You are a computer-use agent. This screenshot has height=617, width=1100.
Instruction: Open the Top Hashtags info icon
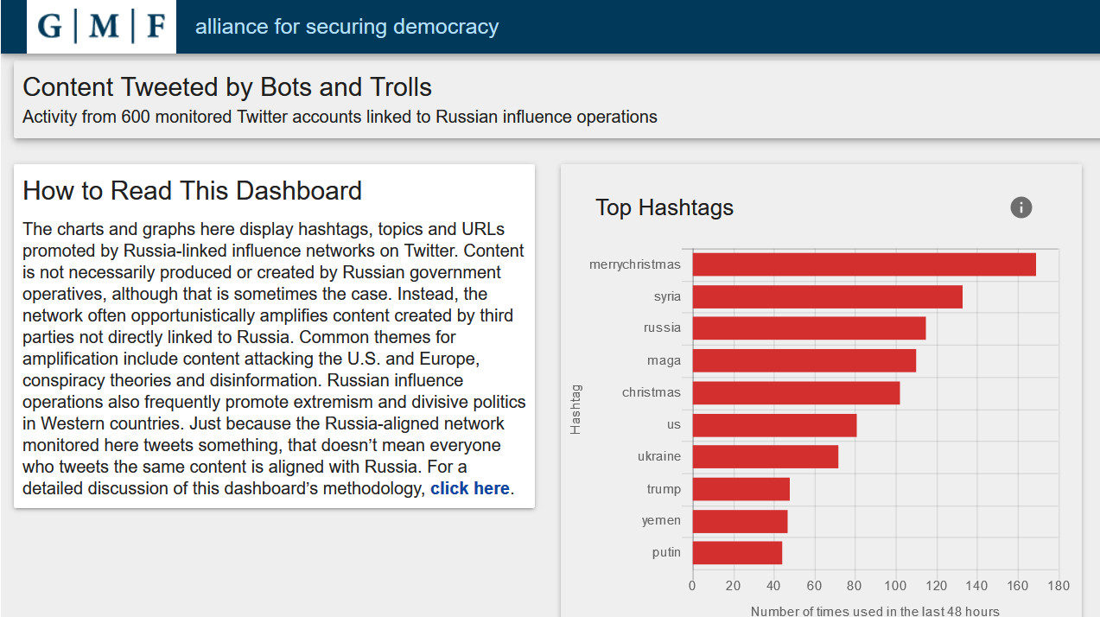[x=1021, y=207]
